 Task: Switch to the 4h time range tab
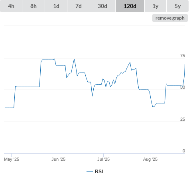click(11, 6)
